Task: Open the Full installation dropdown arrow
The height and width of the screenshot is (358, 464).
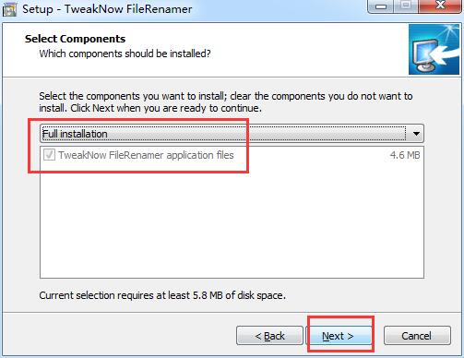Action: click(x=416, y=134)
